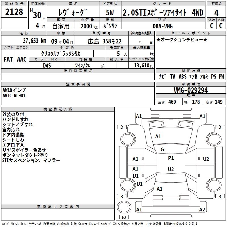Click the エアB equipment entry
227x227 pixels.
tap(193, 76)
